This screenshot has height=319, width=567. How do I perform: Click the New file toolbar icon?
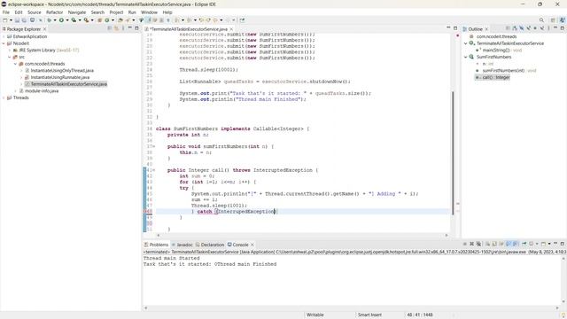4,20
